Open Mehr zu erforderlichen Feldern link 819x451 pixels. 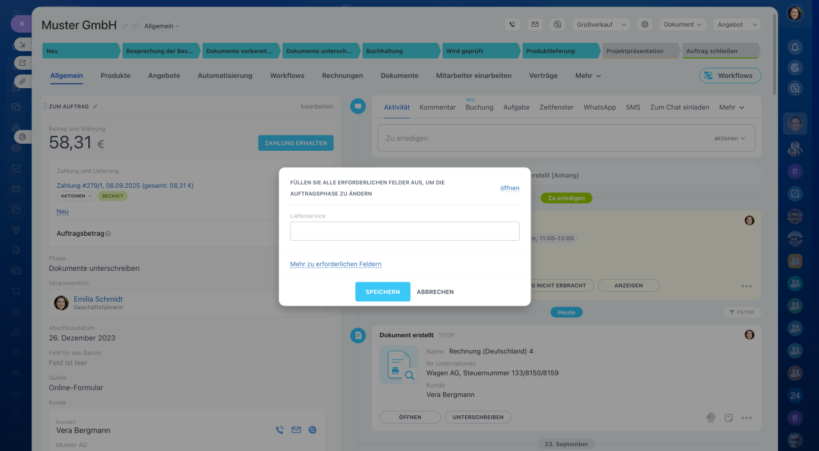(336, 264)
